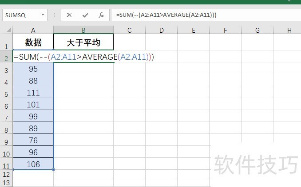The width and height of the screenshot is (301, 187).
Task: Select row 3 header
Action: pos(6,69)
